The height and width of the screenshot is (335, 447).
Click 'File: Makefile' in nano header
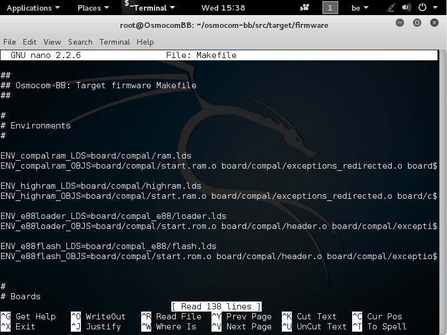coord(201,55)
